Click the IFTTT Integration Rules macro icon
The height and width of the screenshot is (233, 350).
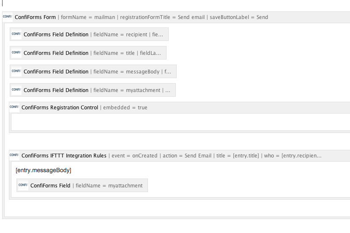tap(14, 155)
